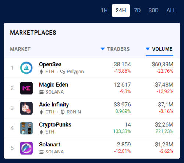Click the ETH diamond icon under CryptoPunks
184x163 pixels.
pos(42,132)
